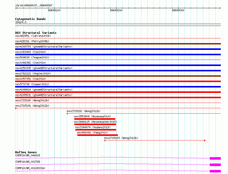Viewport: 228px width, 174px height.
Task: Open variant esv2715191 (Wong2012b) label
Action: (x=32, y=106)
